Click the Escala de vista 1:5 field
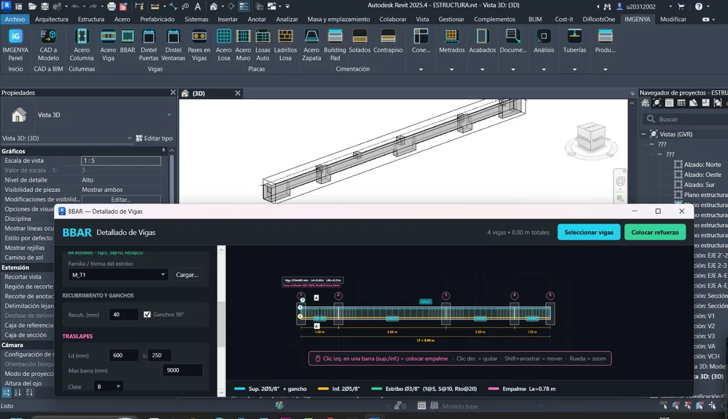The width and height of the screenshot is (728, 419). coord(121,160)
